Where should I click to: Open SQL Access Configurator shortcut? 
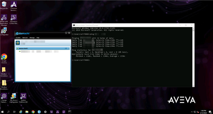pyautogui.click(x=14, y=98)
